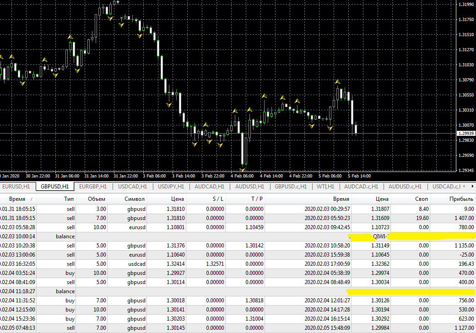Toggle sort arrow on first Время column
Image resolution: width=476 pixels, height=333 pixels.
[31, 199]
